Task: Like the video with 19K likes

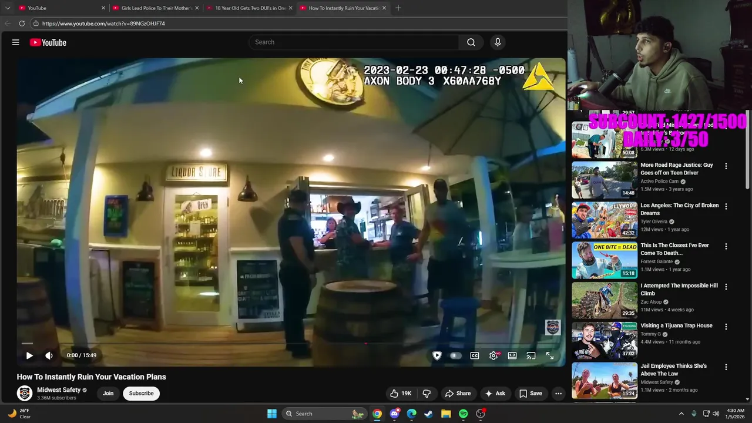Action: coord(400,394)
